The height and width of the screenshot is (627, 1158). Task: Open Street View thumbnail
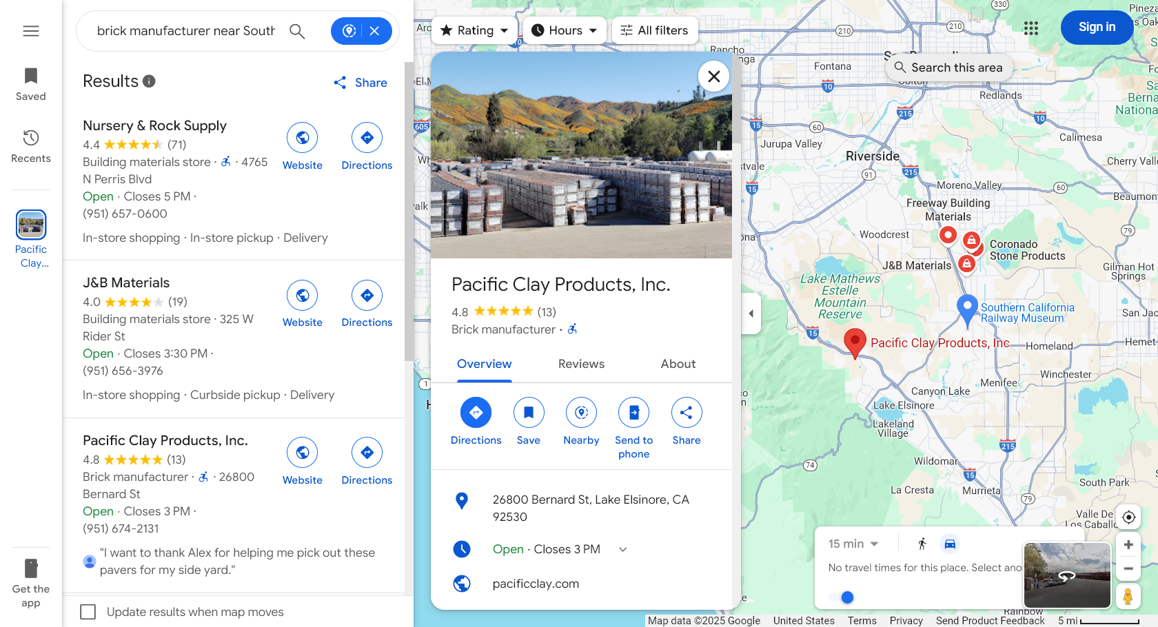tap(1067, 575)
